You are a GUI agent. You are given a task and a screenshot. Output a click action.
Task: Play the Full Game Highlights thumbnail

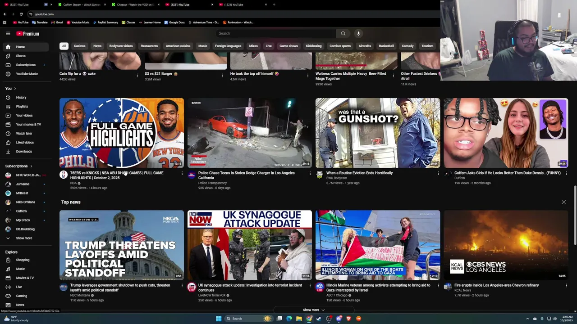point(122,133)
